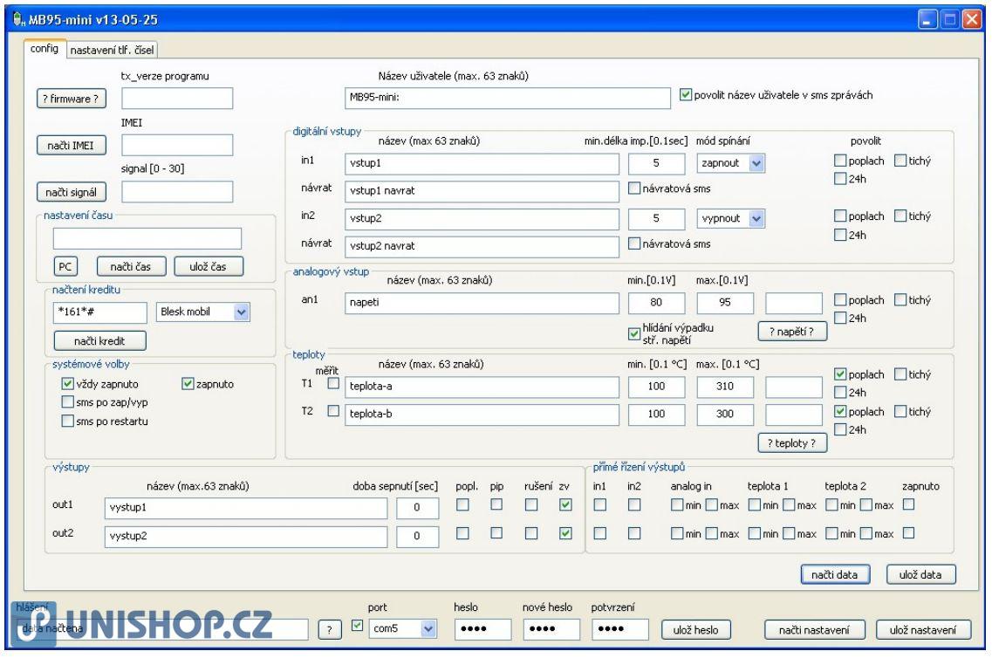The image size is (992, 658).
Task: Check out1 přímé řízení zapnuto checkbox
Action: 909,504
